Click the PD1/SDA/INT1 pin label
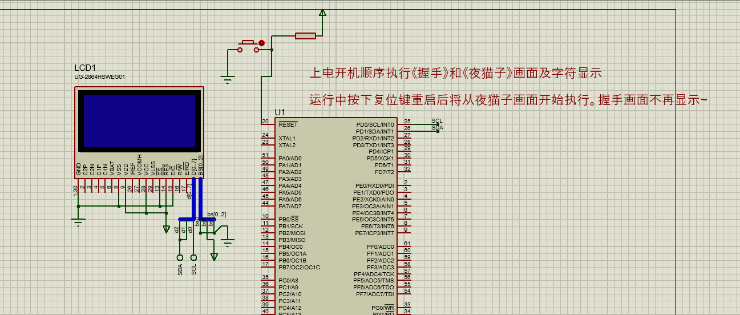 pyautogui.click(x=375, y=131)
